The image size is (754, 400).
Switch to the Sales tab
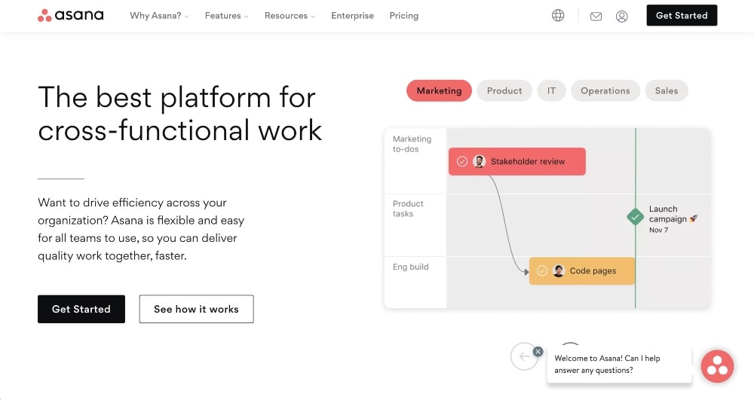point(667,90)
